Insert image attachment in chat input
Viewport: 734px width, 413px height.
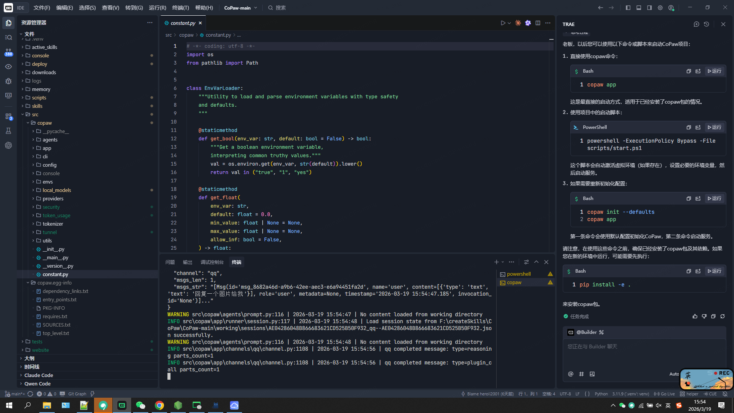(x=592, y=374)
